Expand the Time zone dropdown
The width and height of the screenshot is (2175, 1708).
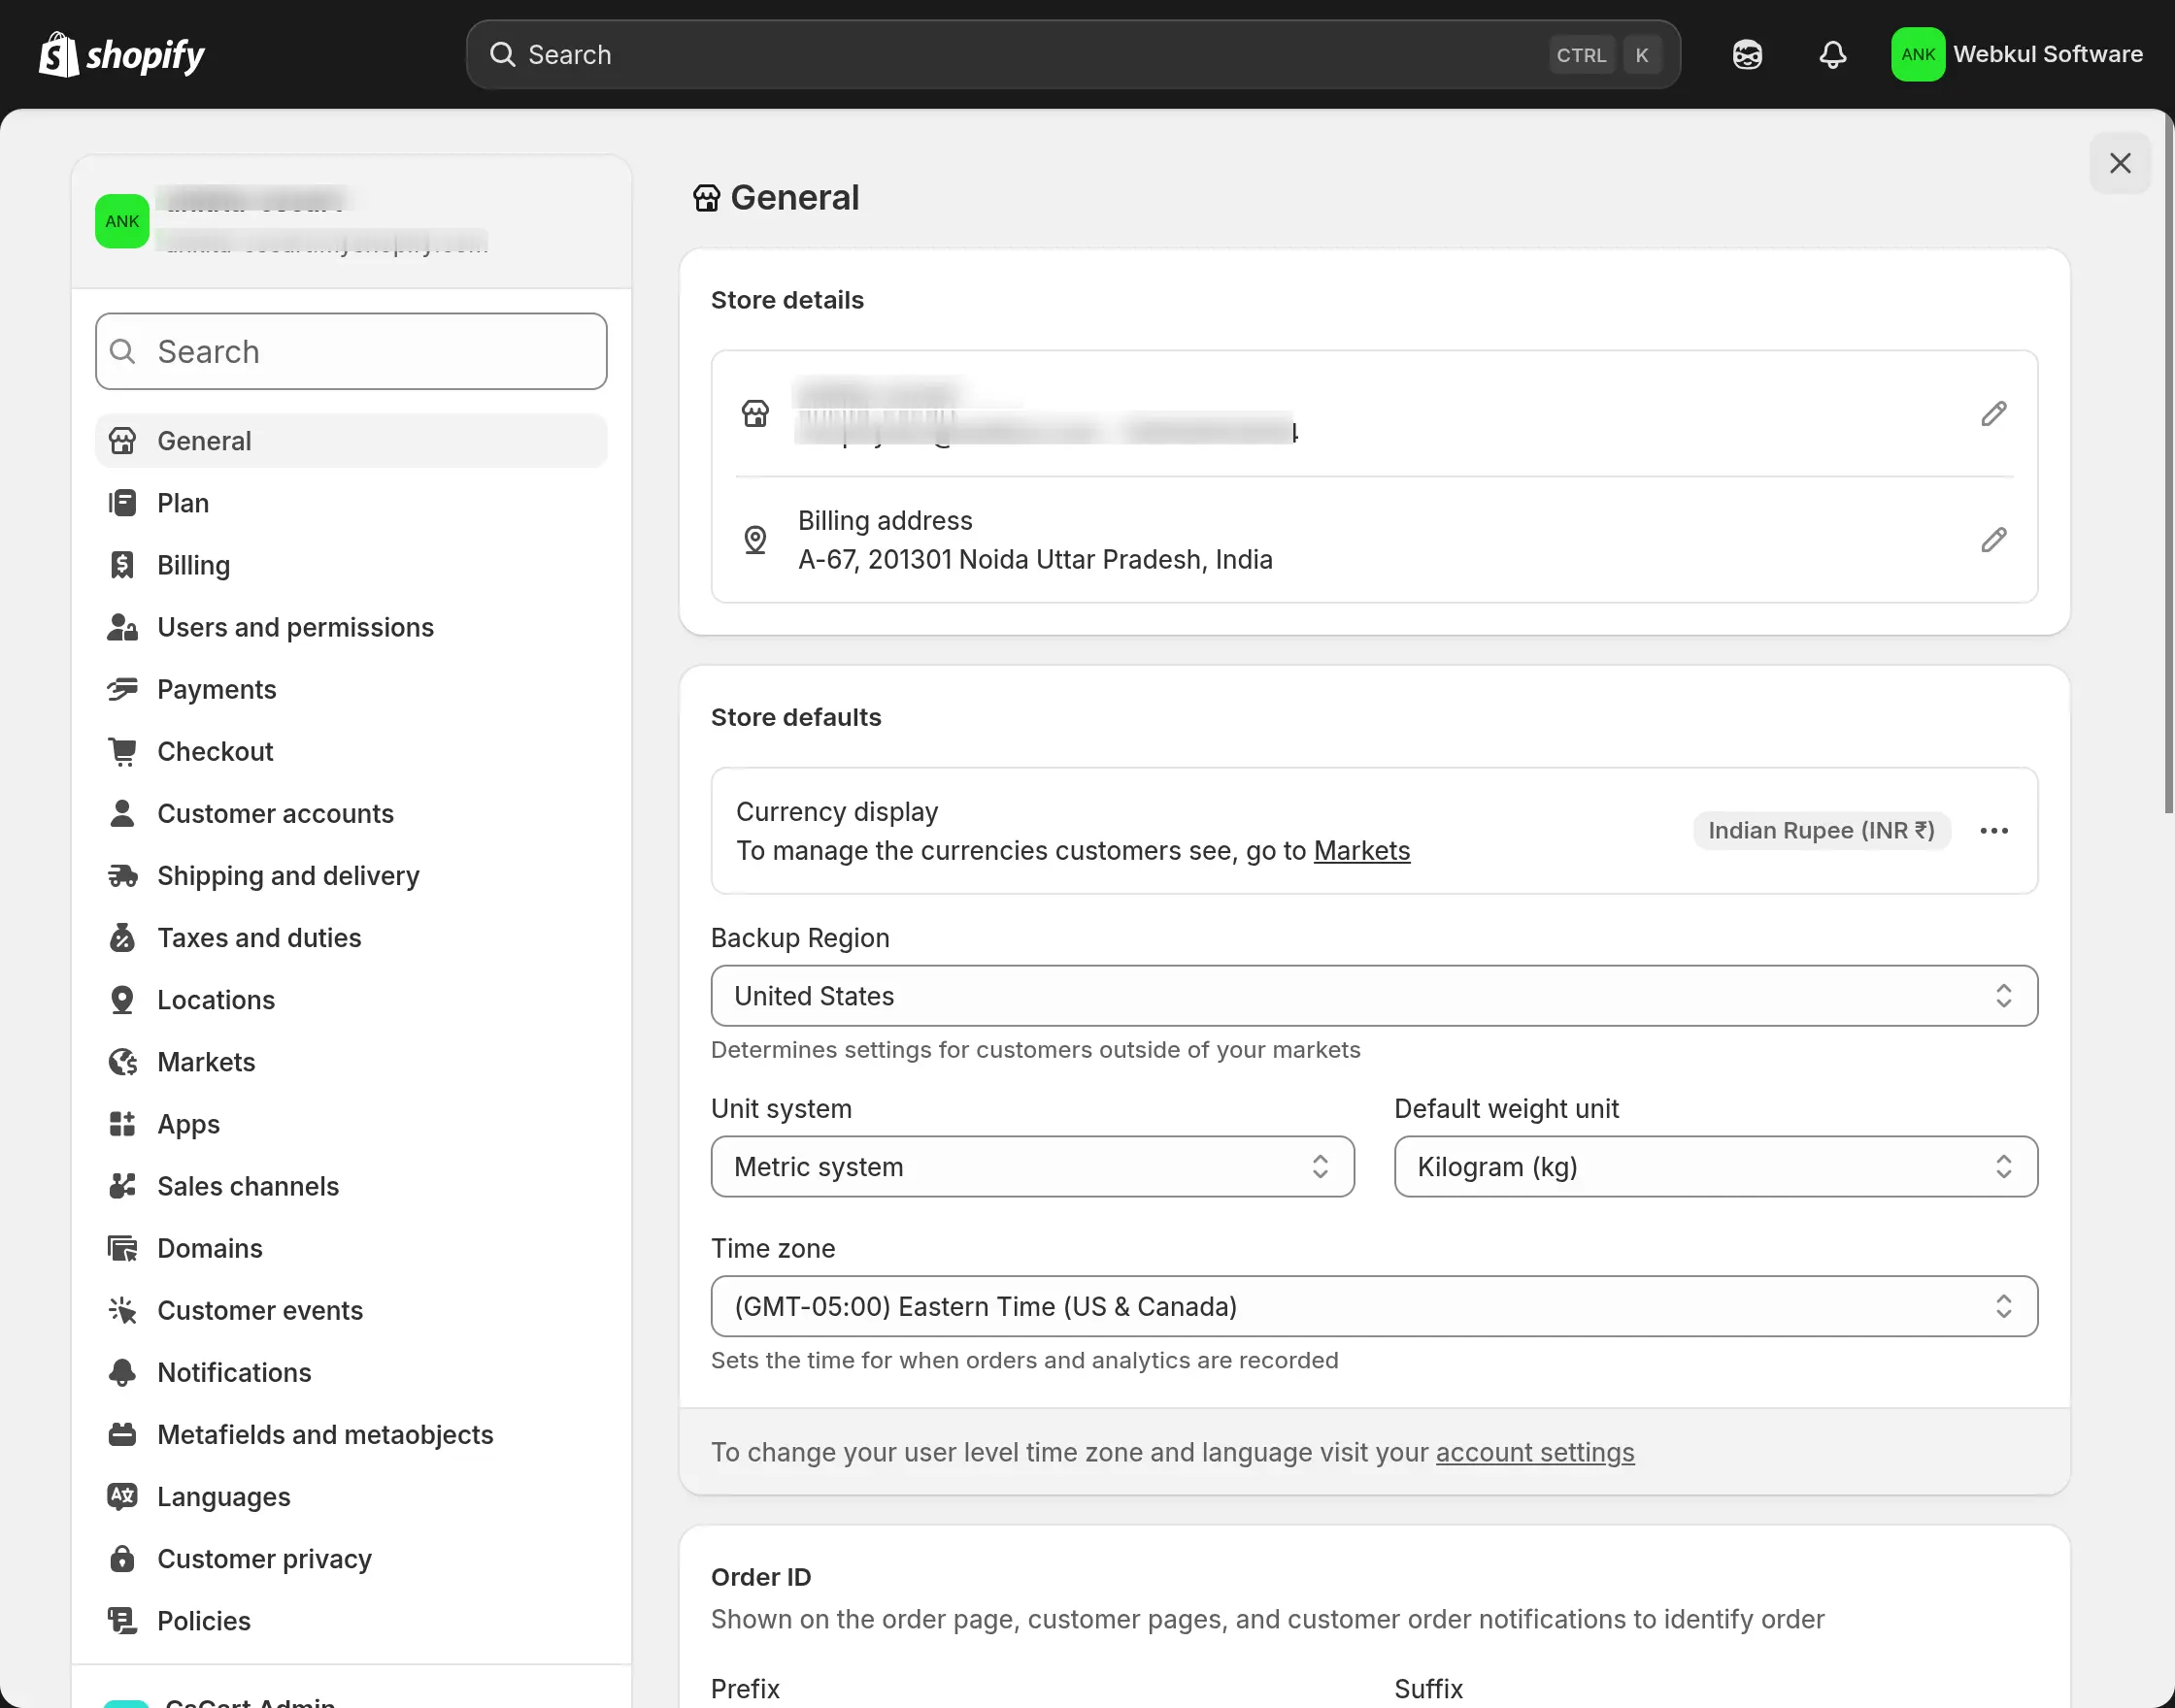tap(1373, 1307)
